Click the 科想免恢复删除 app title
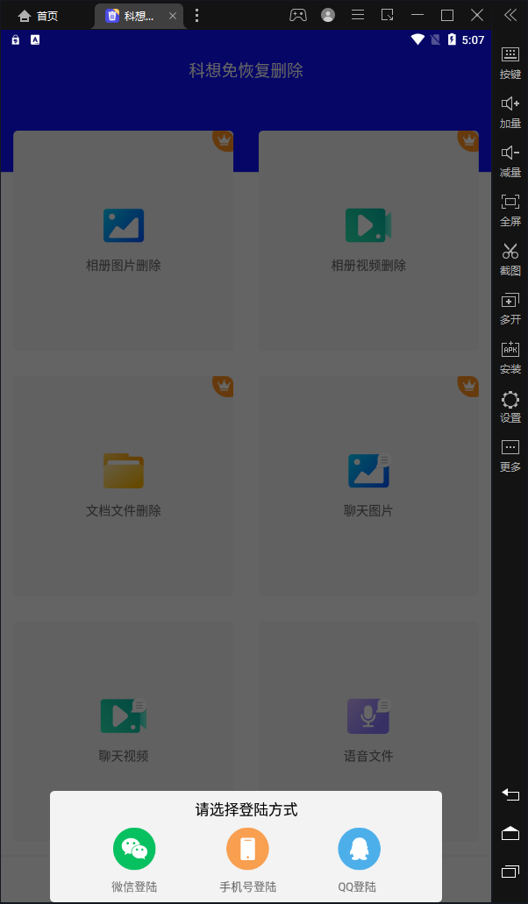Viewport: 528px width, 904px height. 246,70
